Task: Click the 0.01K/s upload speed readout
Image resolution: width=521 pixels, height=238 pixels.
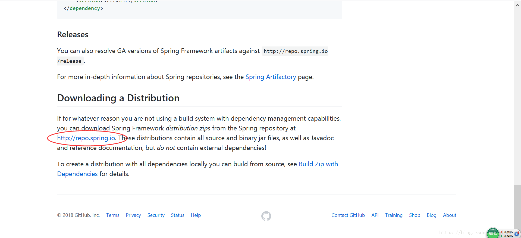Action: click(x=509, y=232)
